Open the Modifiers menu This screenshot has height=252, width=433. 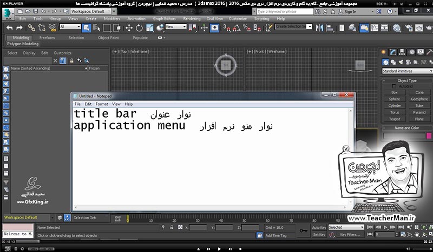(112, 19)
